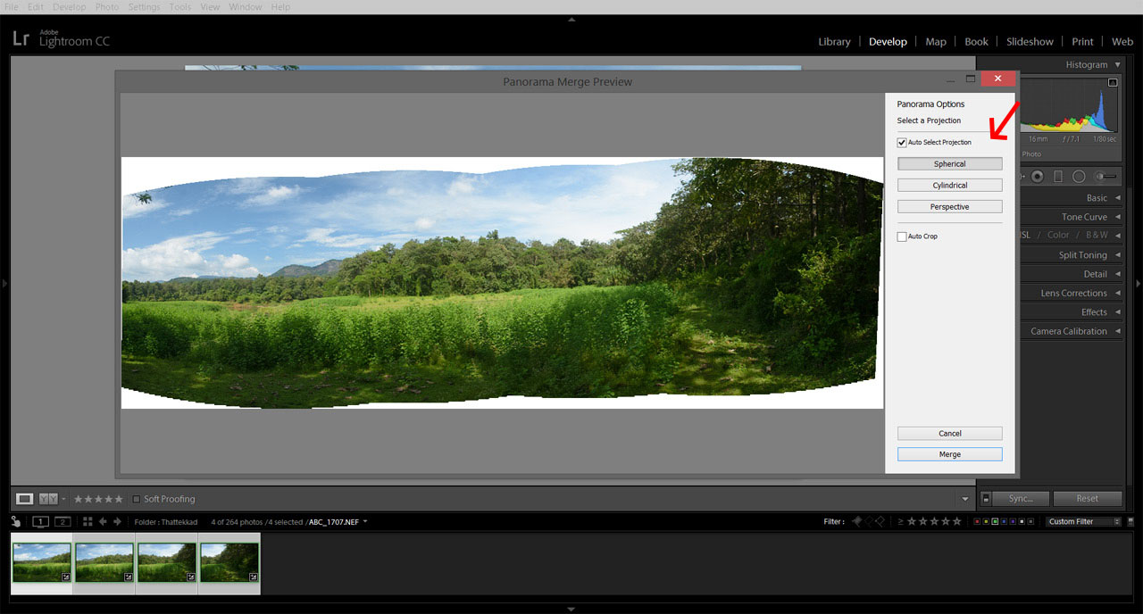Click the Merge button
The width and height of the screenshot is (1143, 614).
949,453
